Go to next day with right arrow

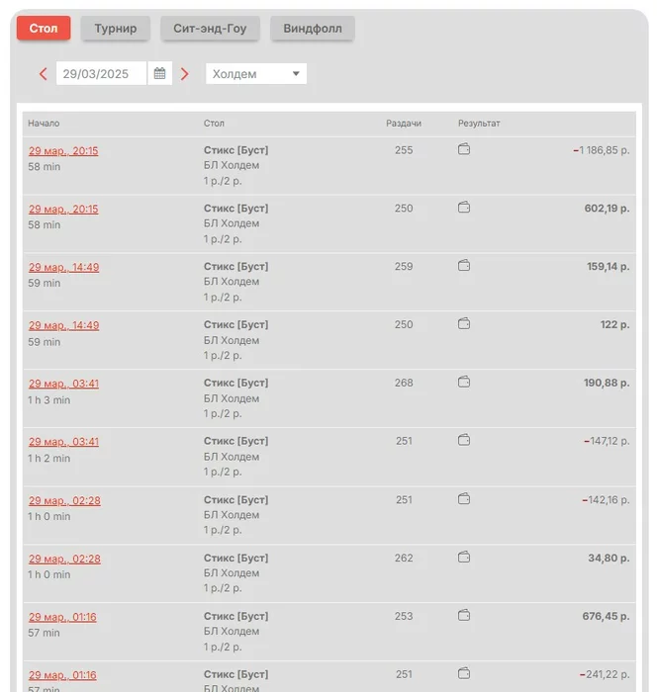[x=185, y=74]
